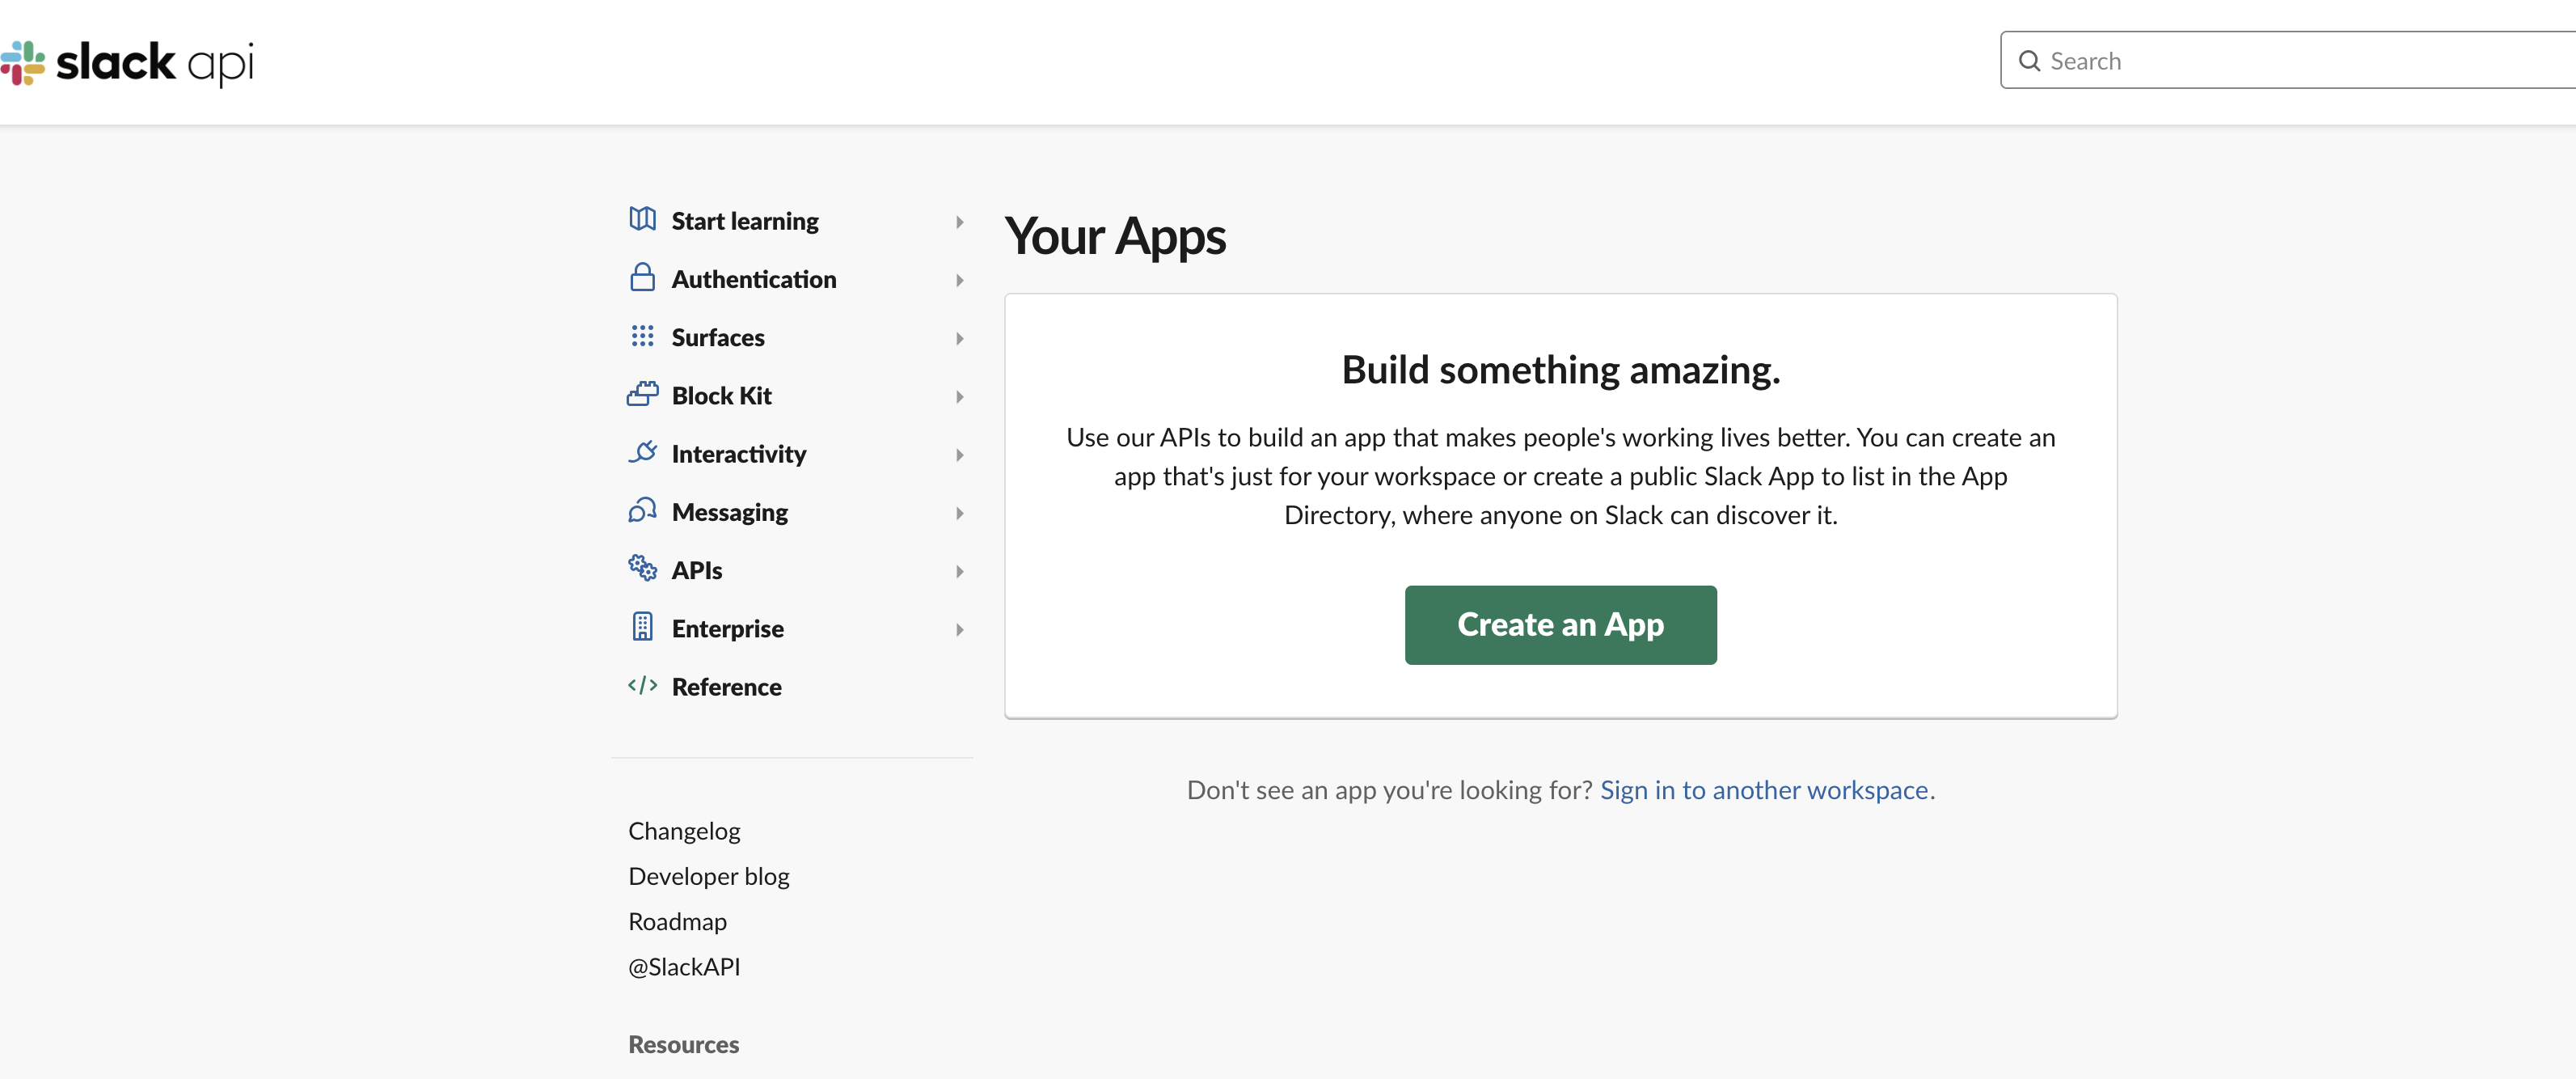Click the Enterprise building icon
This screenshot has width=2576, height=1079.
tap(642, 627)
